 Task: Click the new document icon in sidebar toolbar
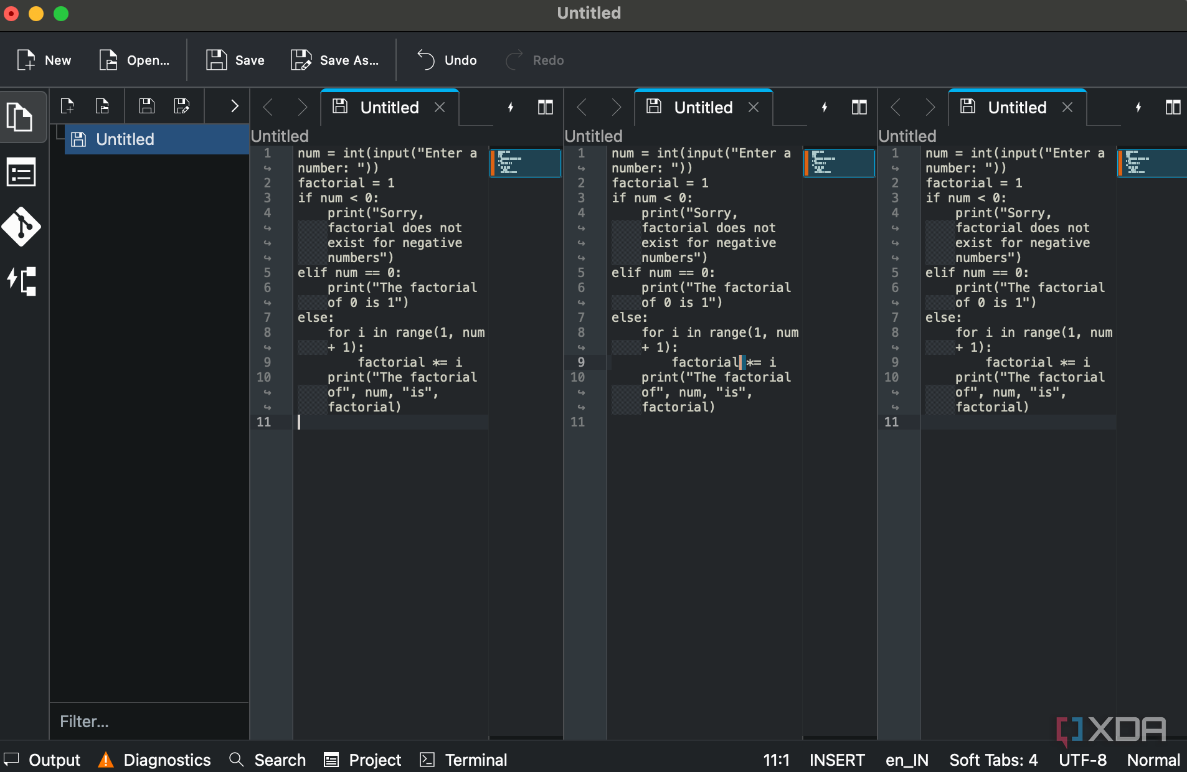point(67,106)
